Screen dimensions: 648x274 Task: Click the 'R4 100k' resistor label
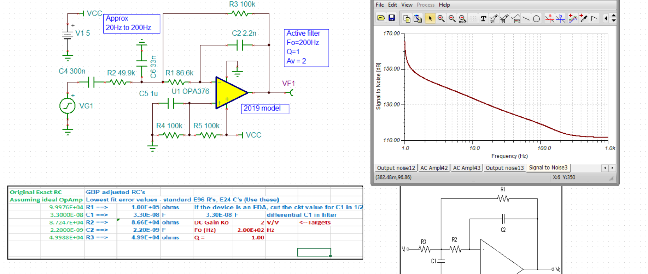click(169, 126)
